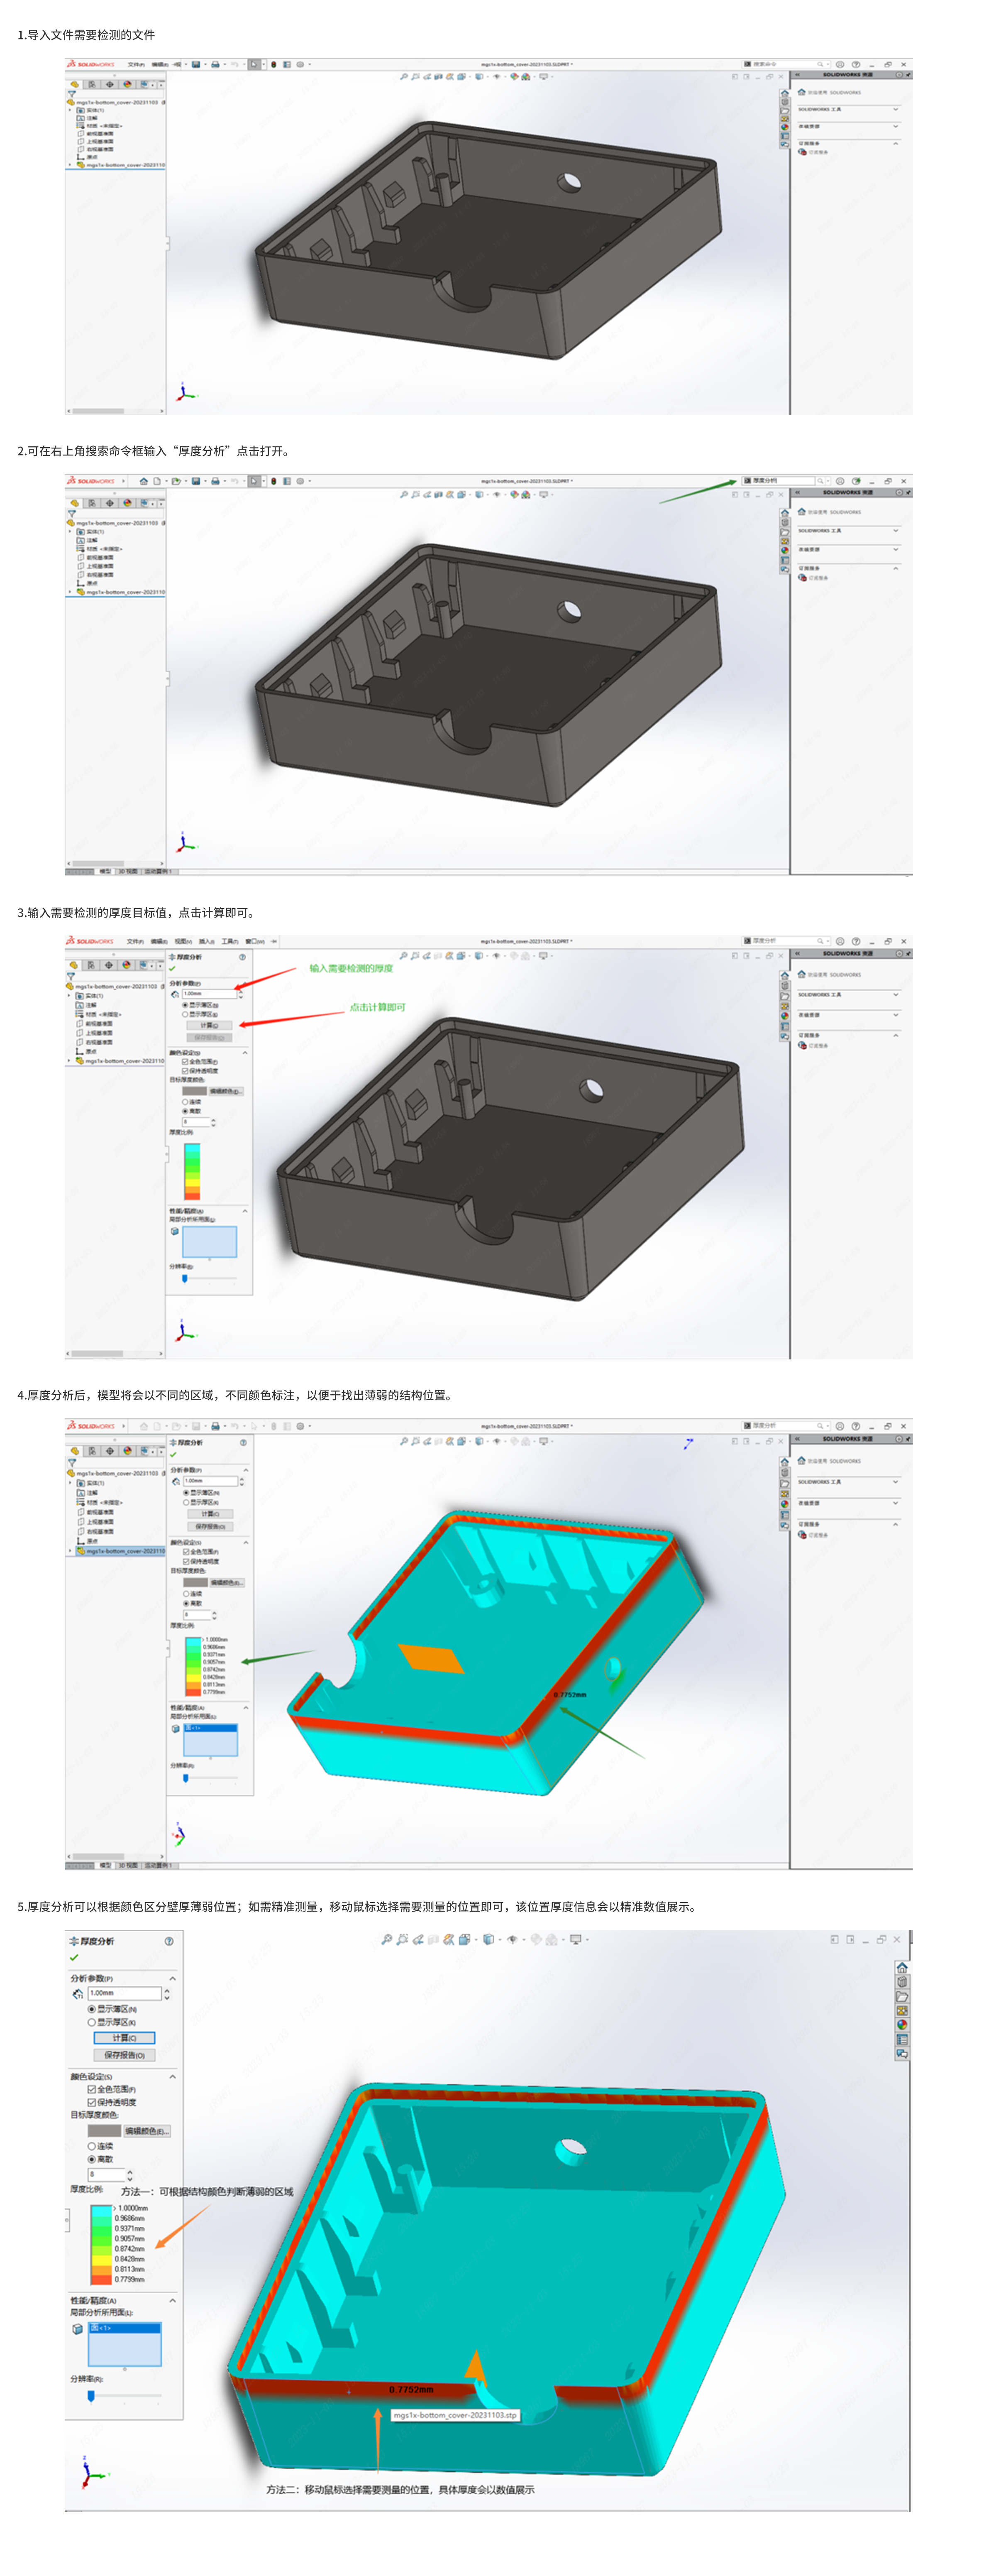Image resolution: width=996 pixels, height=2576 pixels.
Task: Click the 1.00mm thickness input field, step 5 panel
Action: (124, 1993)
